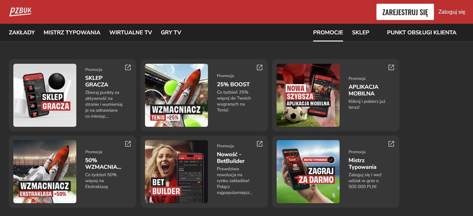Go to Mistrz Typowania in navigation bar
This screenshot has width=473, height=216.
tap(72, 33)
